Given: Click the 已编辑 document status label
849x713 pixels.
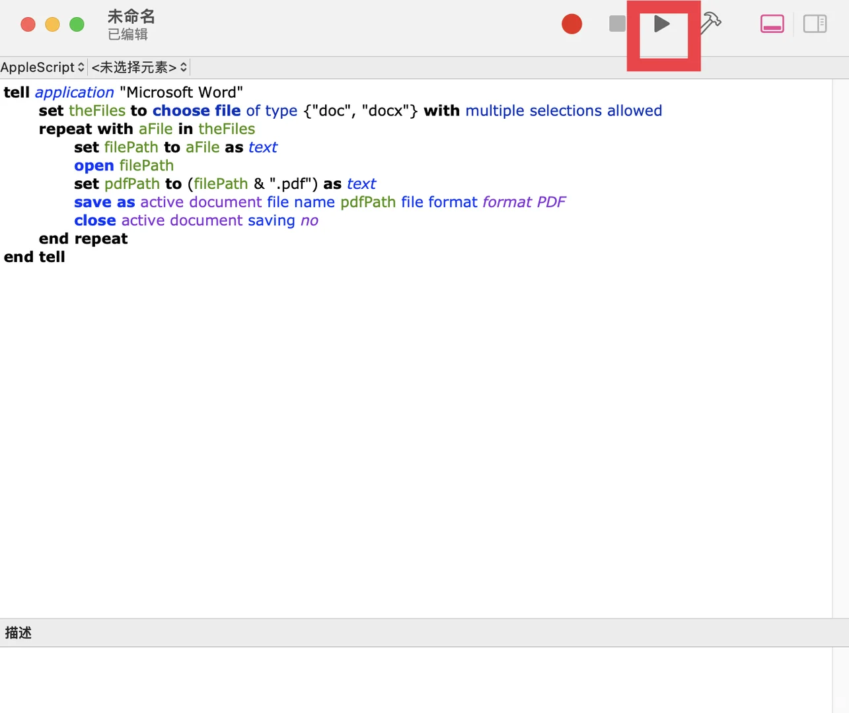Looking at the screenshot, I should point(127,35).
